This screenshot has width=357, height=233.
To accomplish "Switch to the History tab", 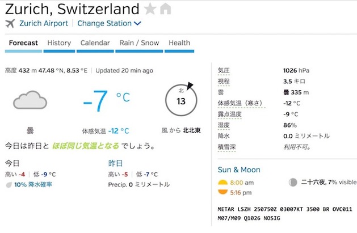I will tap(59, 43).
